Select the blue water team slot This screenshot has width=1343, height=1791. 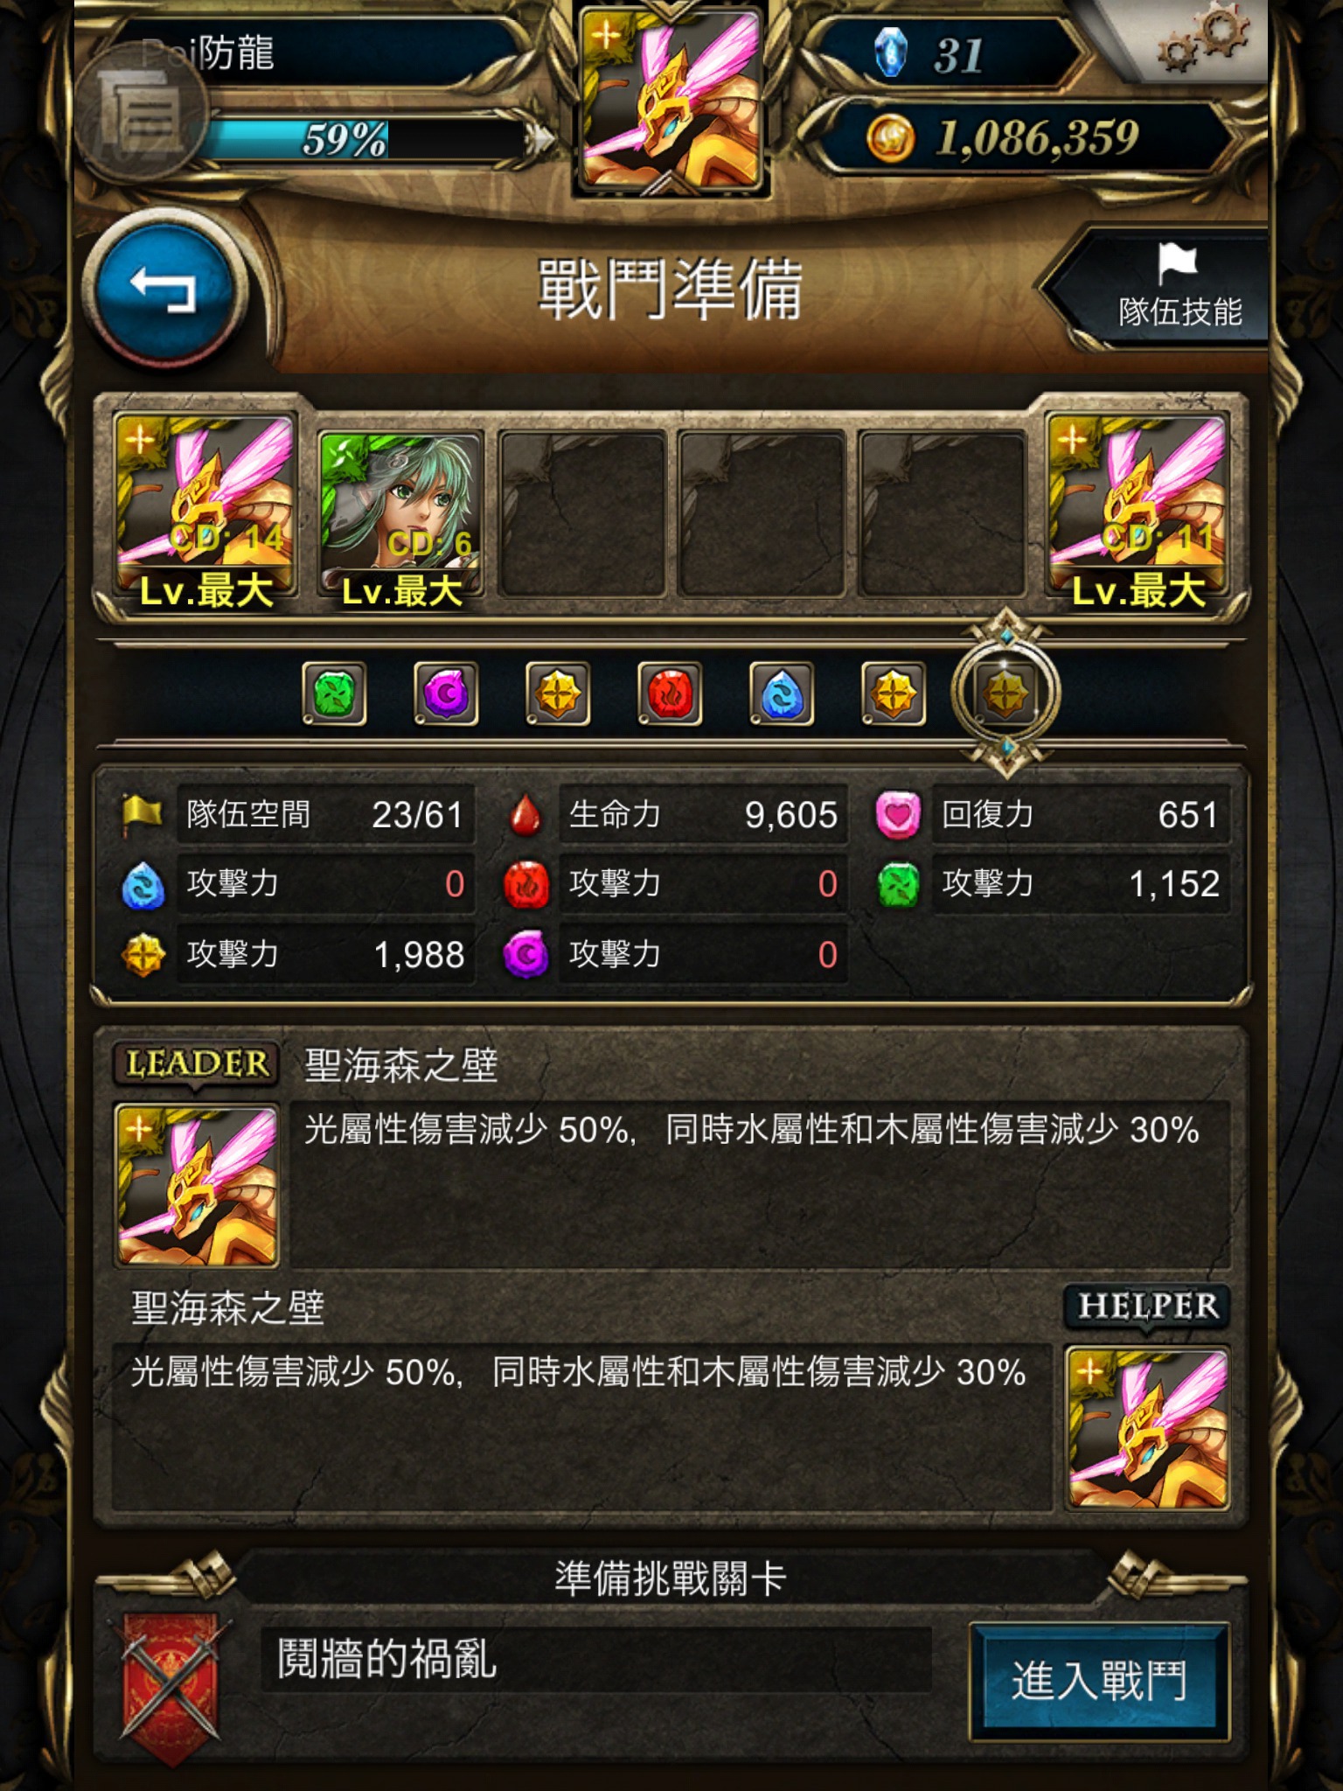click(782, 693)
